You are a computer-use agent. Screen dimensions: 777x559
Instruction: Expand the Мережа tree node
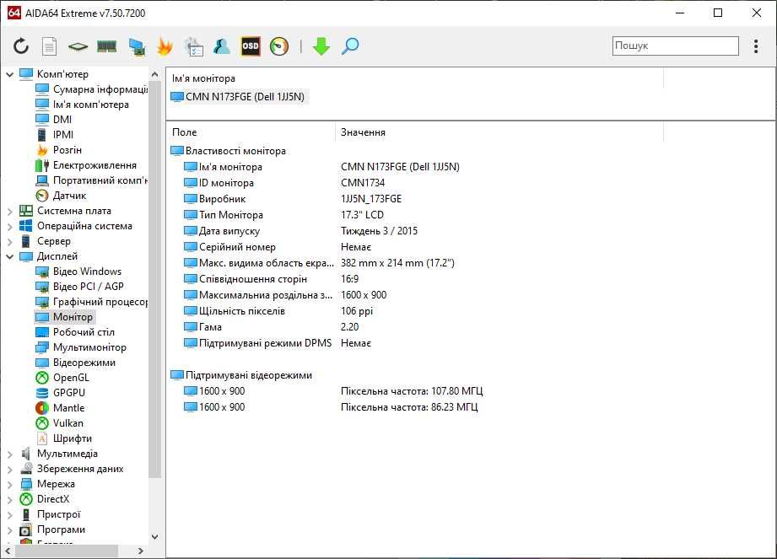pos(9,485)
